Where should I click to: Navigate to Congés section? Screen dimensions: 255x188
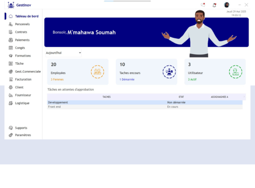(x=20, y=48)
